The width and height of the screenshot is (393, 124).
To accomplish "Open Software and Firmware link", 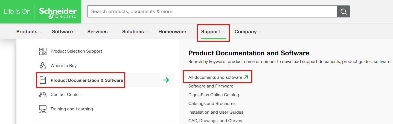I will [x=211, y=86].
